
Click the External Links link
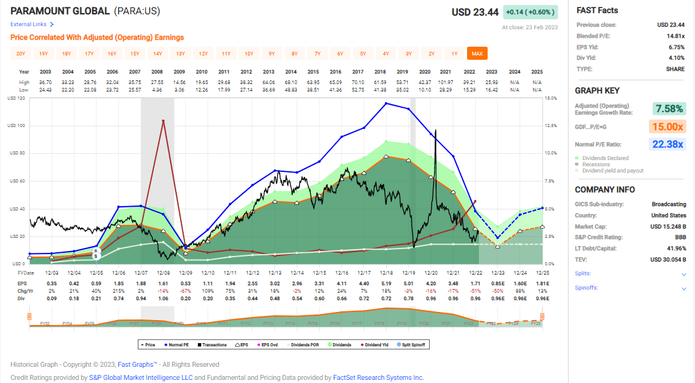29,24
